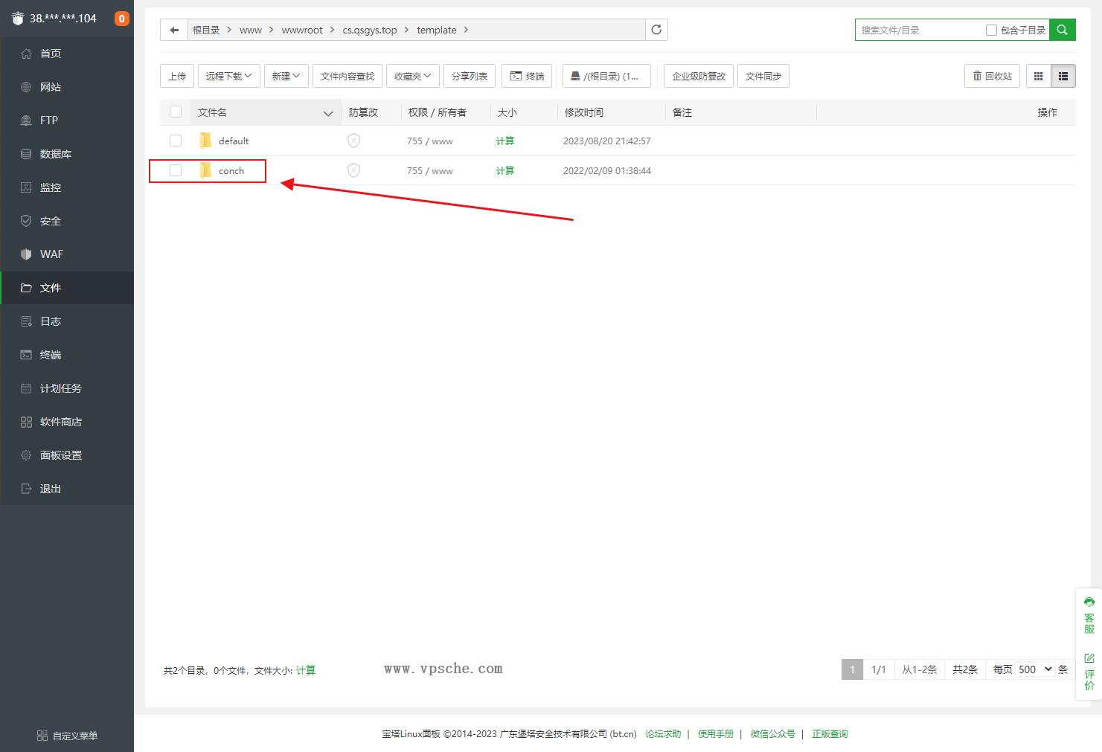Tick the checkbox for the default folder

click(x=176, y=141)
